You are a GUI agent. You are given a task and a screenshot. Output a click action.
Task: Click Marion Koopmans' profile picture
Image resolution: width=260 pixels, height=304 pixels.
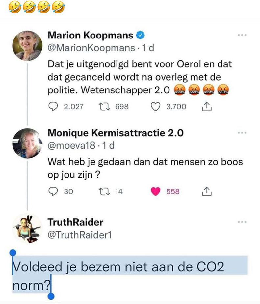pyautogui.click(x=28, y=43)
